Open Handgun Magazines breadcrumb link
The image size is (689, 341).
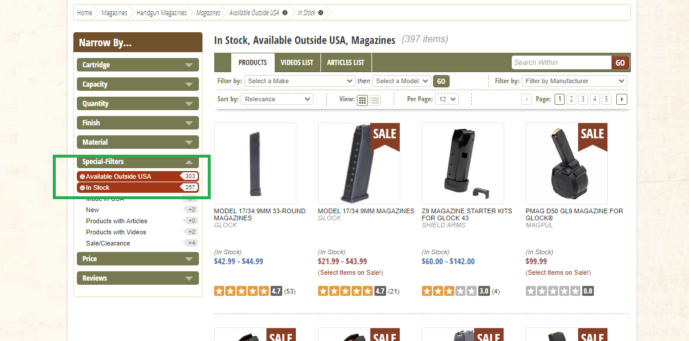click(161, 13)
